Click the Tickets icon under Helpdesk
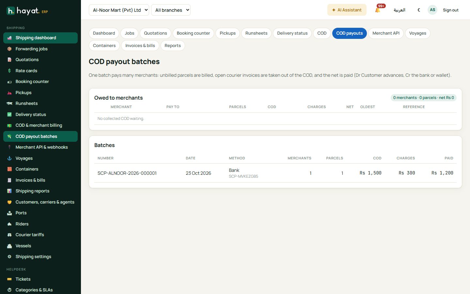Image resolution: width=470 pixels, height=294 pixels. coord(9,279)
